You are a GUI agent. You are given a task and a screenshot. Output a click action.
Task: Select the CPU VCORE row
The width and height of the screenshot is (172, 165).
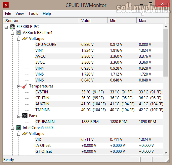(x=99, y=45)
